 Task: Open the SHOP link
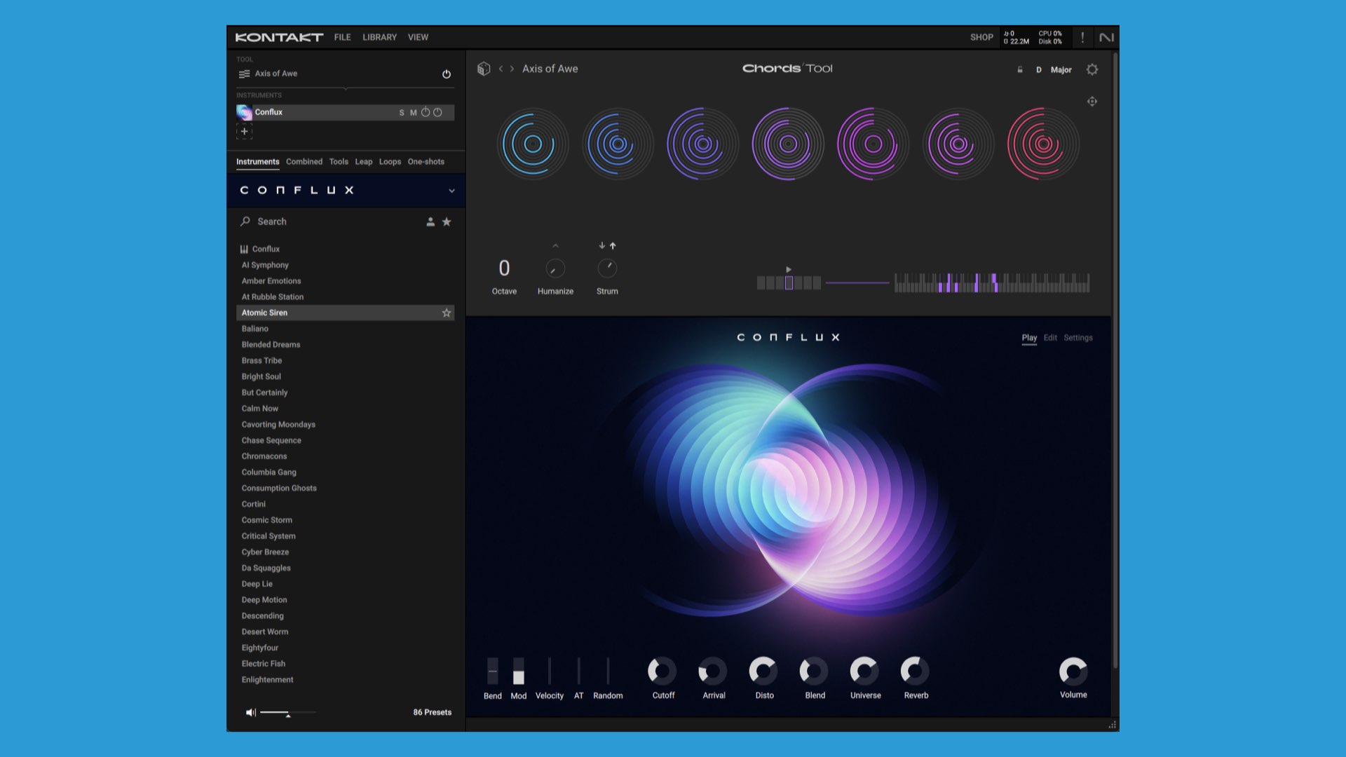(x=981, y=37)
